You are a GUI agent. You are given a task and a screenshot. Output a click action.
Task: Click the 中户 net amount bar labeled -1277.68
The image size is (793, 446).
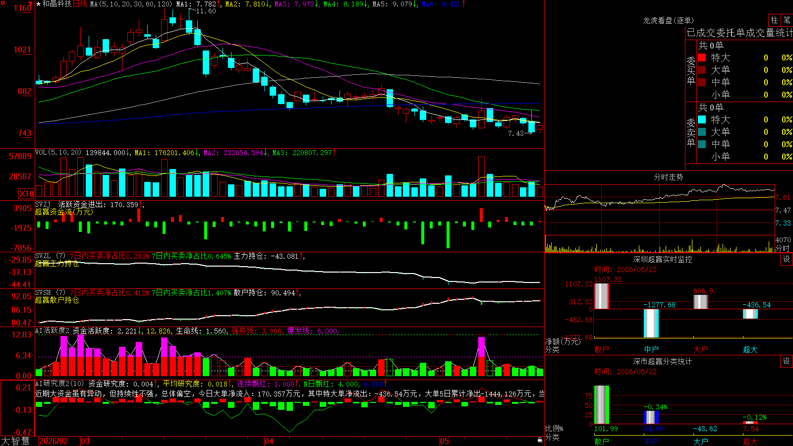(x=651, y=323)
